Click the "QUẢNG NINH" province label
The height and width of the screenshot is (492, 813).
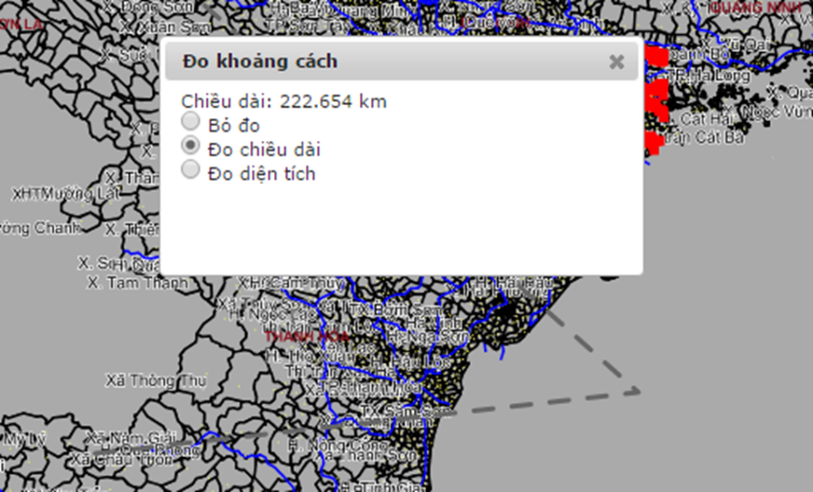756,8
